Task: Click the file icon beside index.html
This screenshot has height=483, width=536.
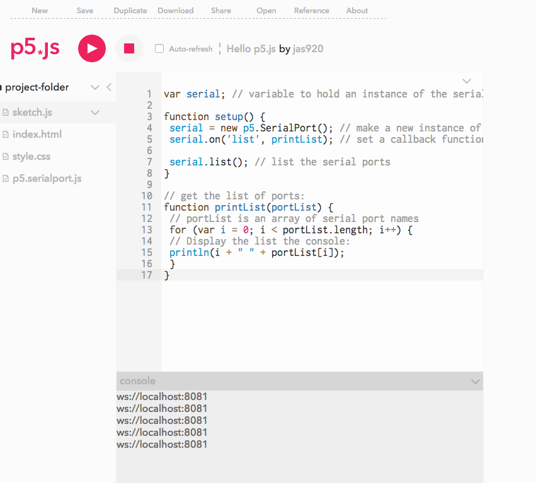Action: tap(6, 135)
